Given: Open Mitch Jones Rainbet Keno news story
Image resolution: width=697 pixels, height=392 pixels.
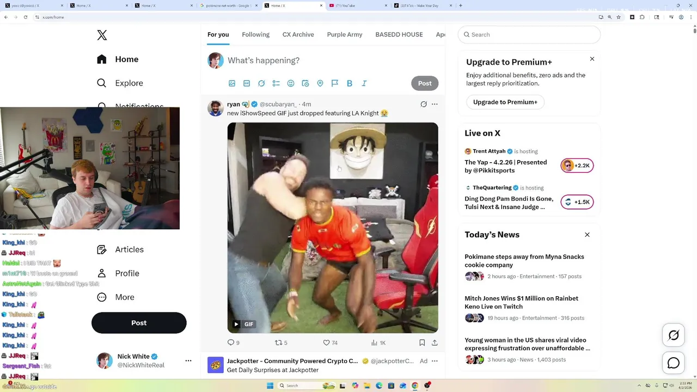Looking at the screenshot, I should 521,302.
